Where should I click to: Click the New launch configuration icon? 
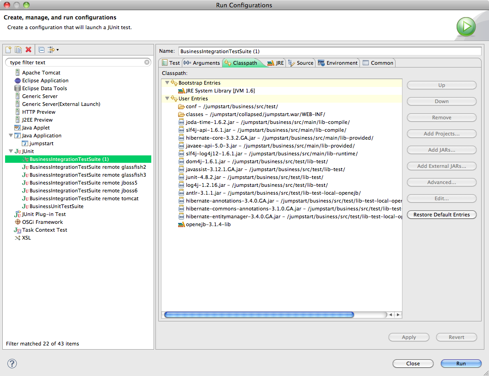click(x=8, y=49)
